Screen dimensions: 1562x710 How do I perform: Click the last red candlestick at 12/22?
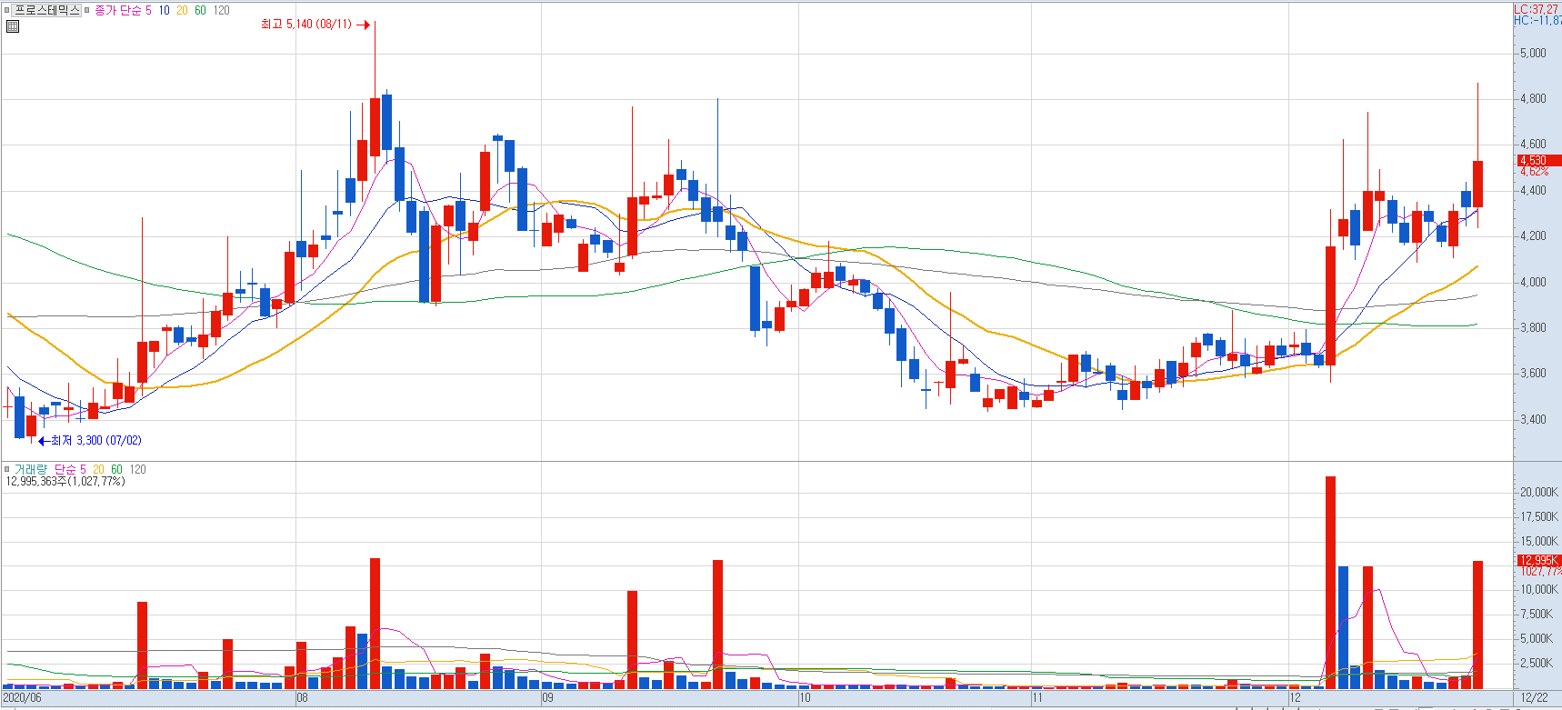1477,184
